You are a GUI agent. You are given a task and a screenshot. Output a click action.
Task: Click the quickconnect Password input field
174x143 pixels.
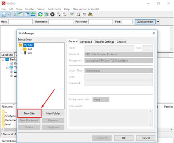[101, 22]
